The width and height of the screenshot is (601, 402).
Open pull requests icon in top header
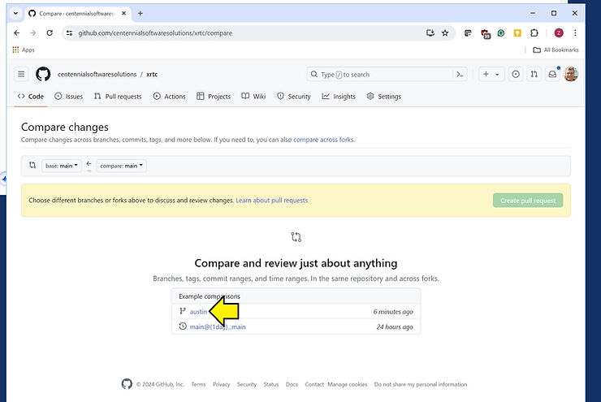click(x=534, y=74)
